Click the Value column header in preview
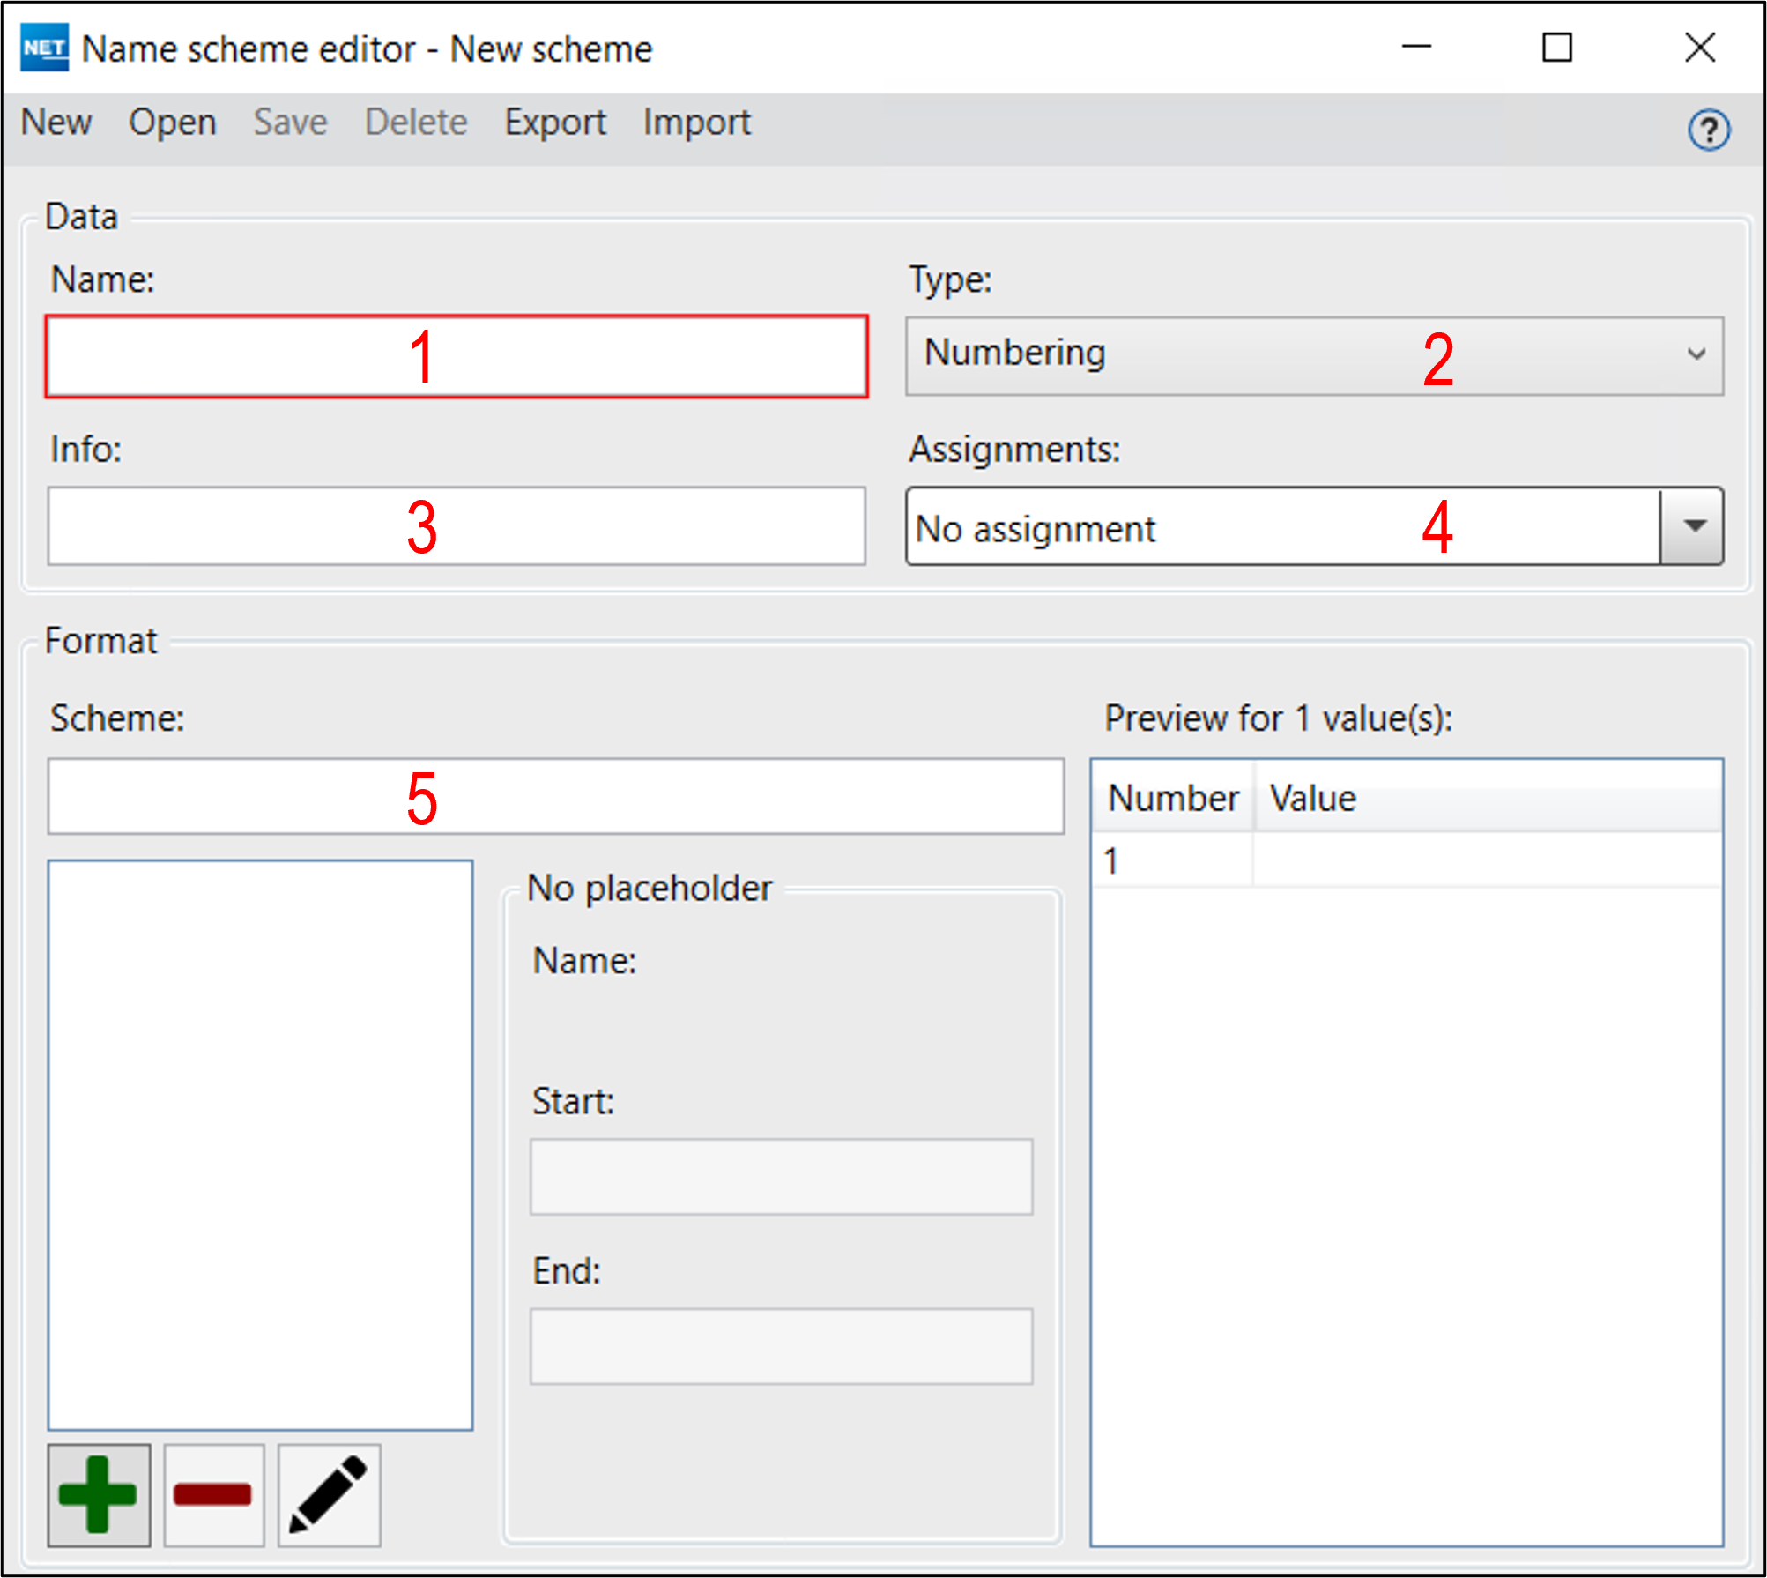Screen dimensions: 1767x1578 pyautogui.click(x=1488, y=798)
